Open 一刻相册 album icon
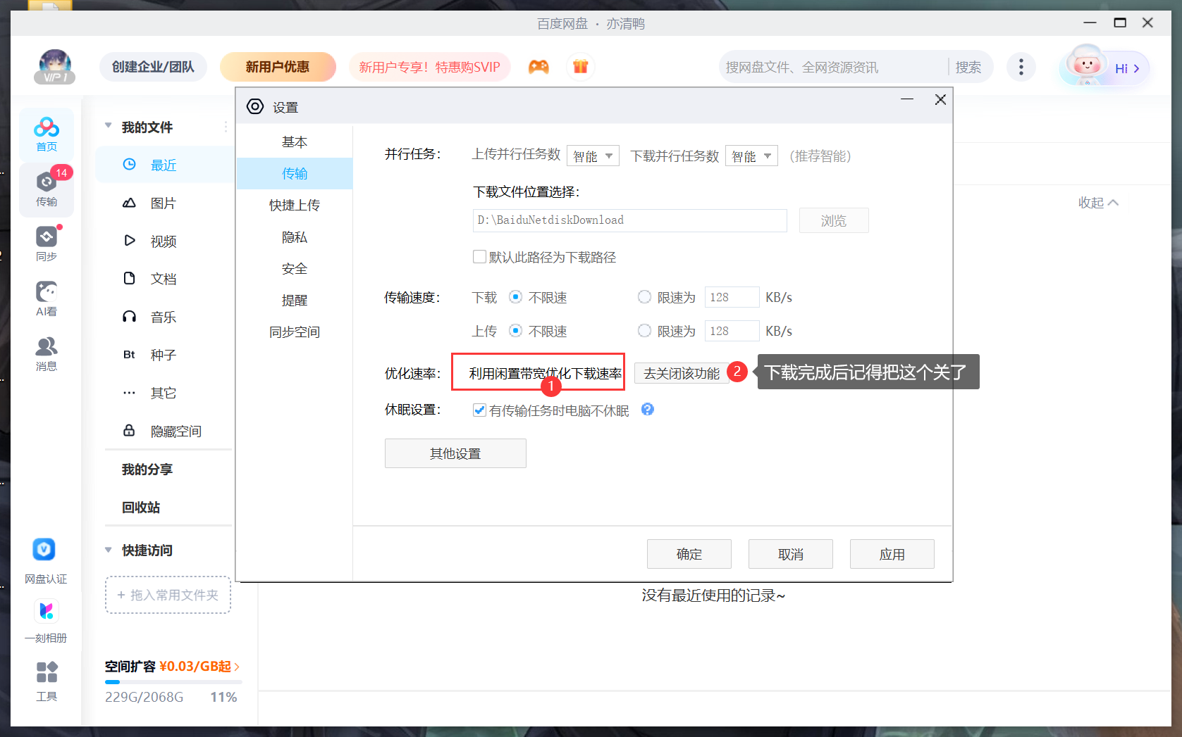 pos(47,611)
